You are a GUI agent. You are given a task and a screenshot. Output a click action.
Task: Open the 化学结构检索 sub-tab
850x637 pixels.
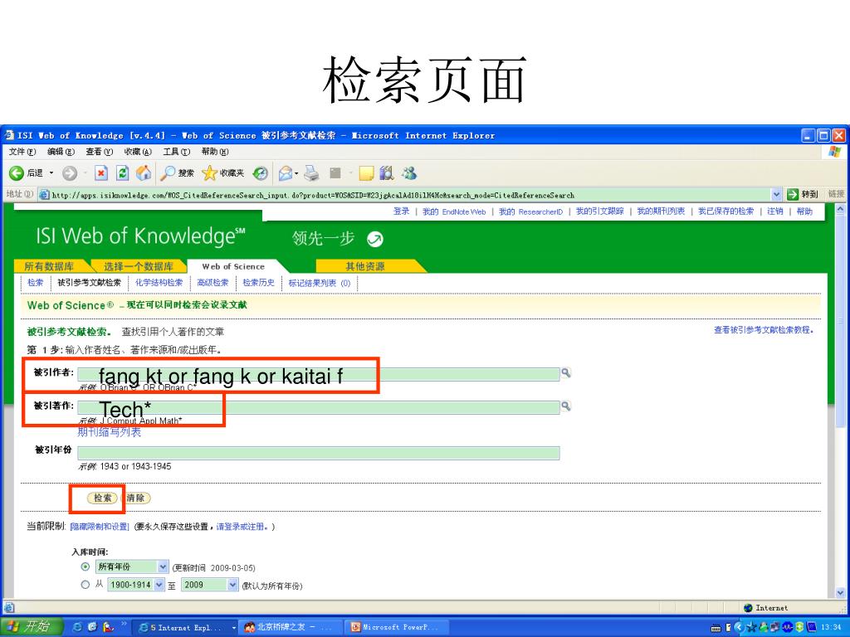(159, 283)
